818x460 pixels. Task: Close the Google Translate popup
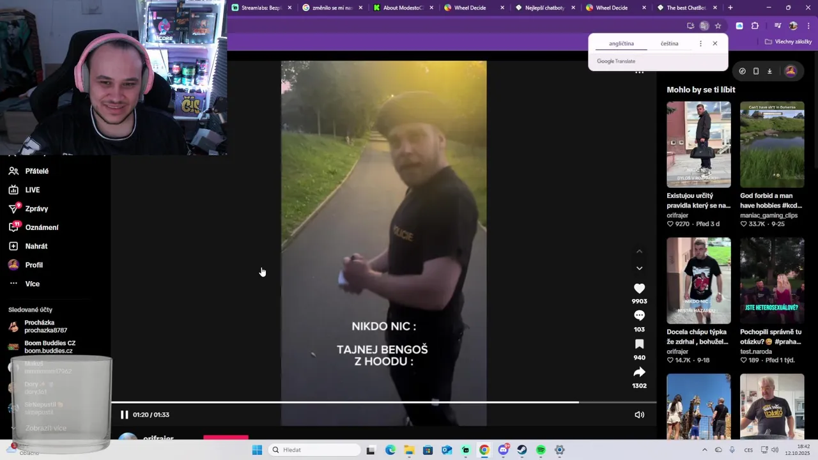[x=715, y=43]
